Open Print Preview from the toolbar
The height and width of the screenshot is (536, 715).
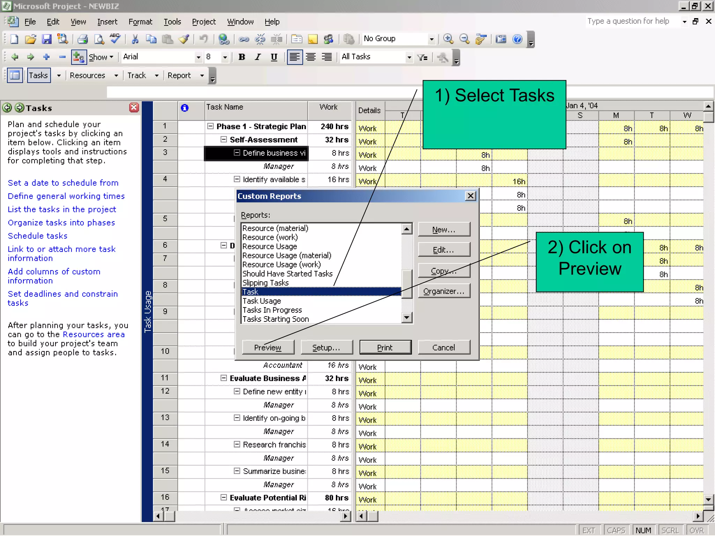99,39
